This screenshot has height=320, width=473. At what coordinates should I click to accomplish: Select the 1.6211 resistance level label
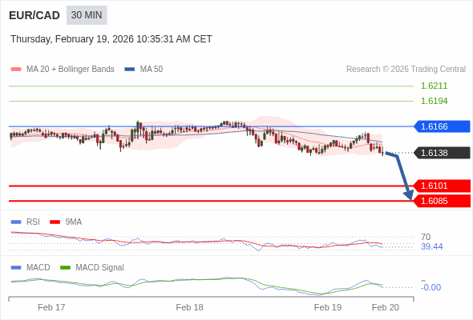click(x=434, y=86)
